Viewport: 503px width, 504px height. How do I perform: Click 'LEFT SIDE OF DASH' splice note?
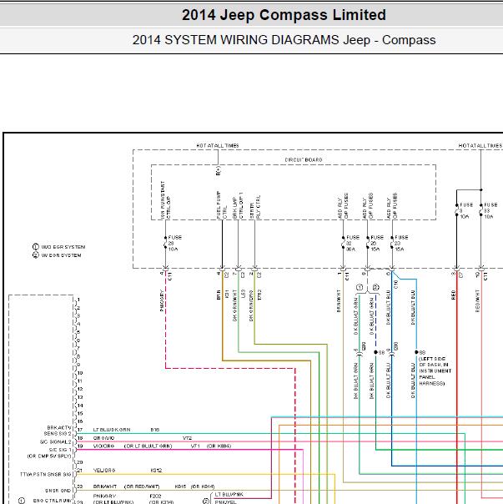[435, 371]
